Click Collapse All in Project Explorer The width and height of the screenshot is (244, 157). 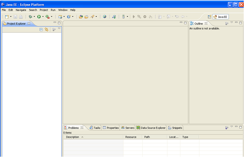(41, 30)
